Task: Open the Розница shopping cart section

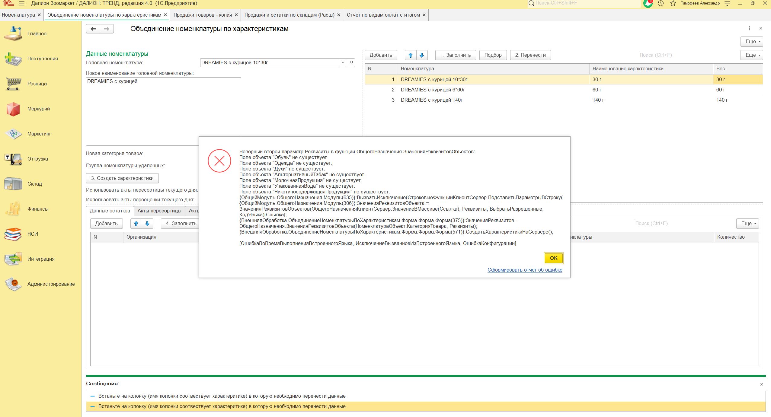Action: tap(13, 84)
